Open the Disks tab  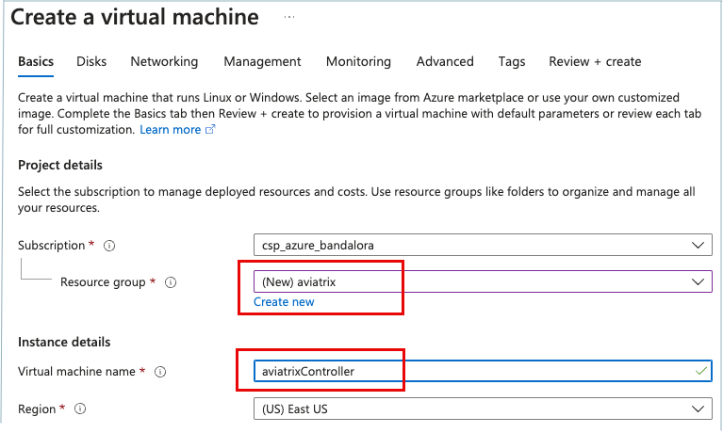tap(91, 62)
